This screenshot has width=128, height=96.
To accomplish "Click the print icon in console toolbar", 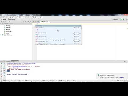I will [x=4, y=71].
